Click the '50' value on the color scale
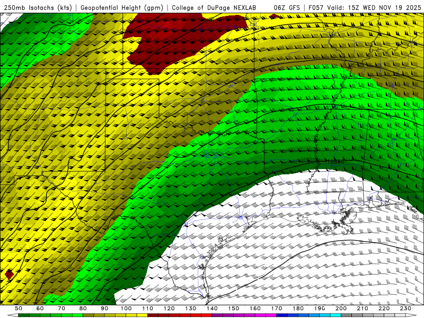The image size is (424, 318). click(18, 308)
